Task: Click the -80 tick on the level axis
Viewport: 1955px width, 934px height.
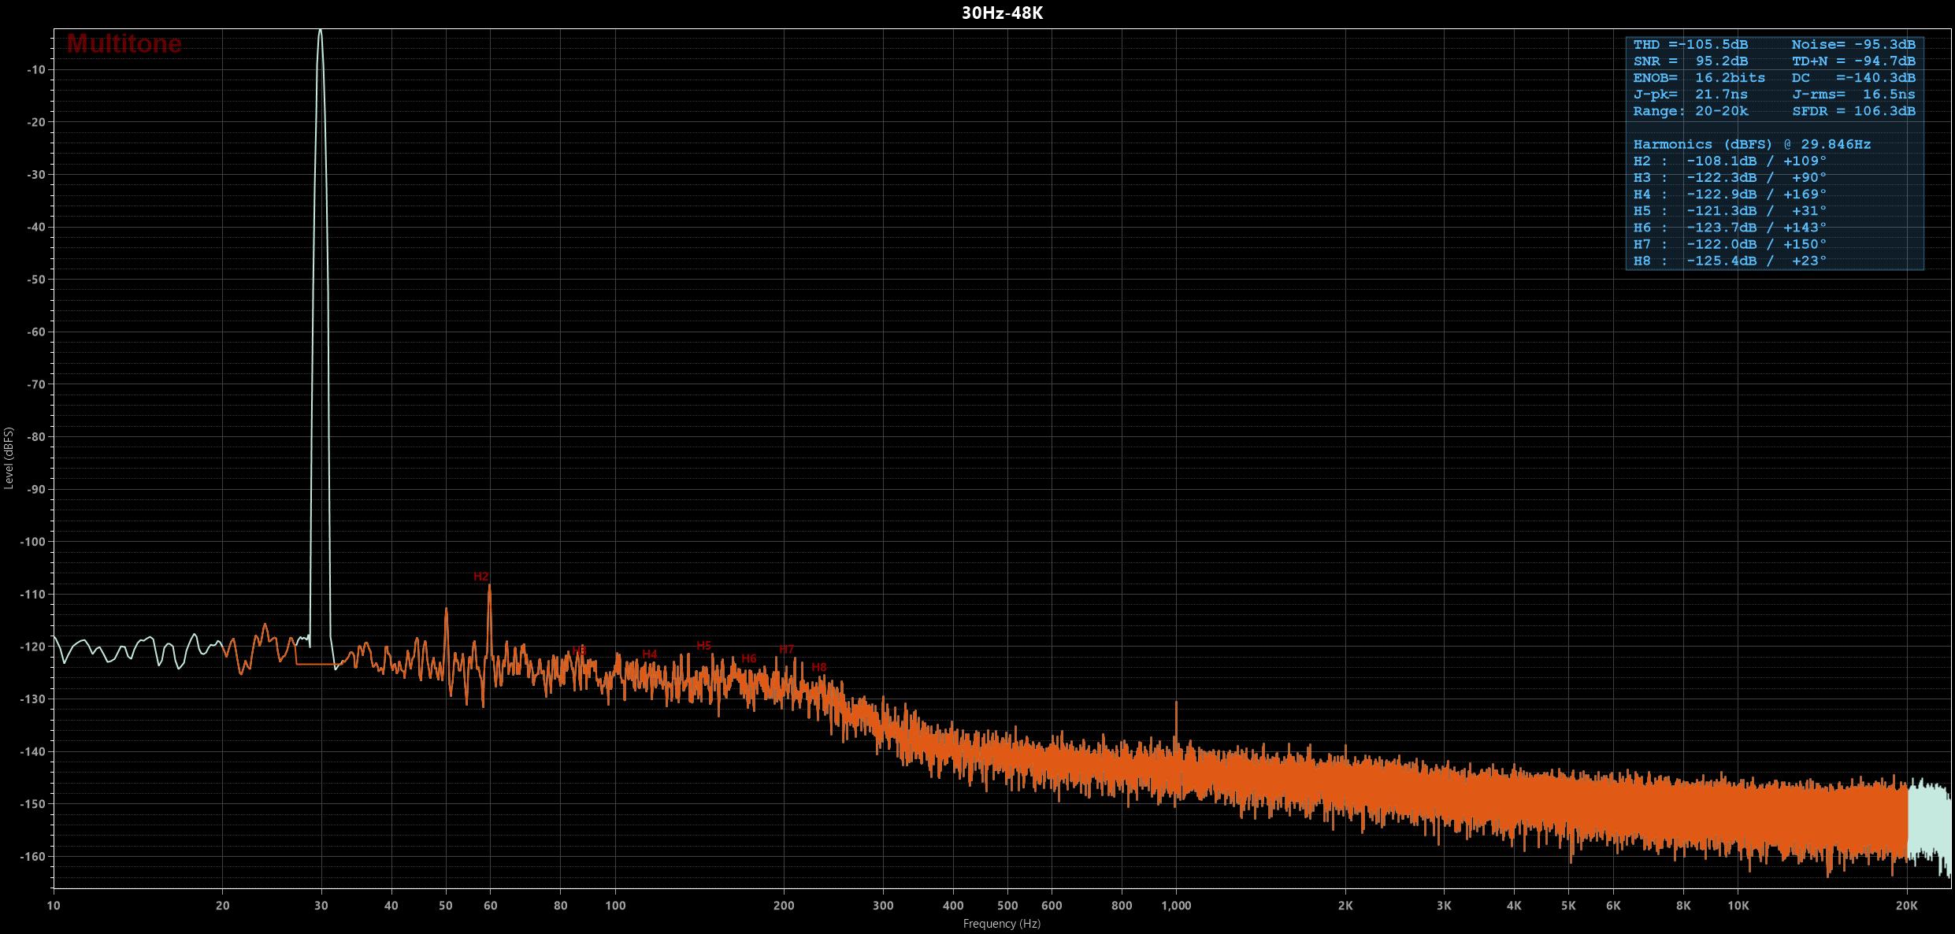Action: (x=35, y=437)
